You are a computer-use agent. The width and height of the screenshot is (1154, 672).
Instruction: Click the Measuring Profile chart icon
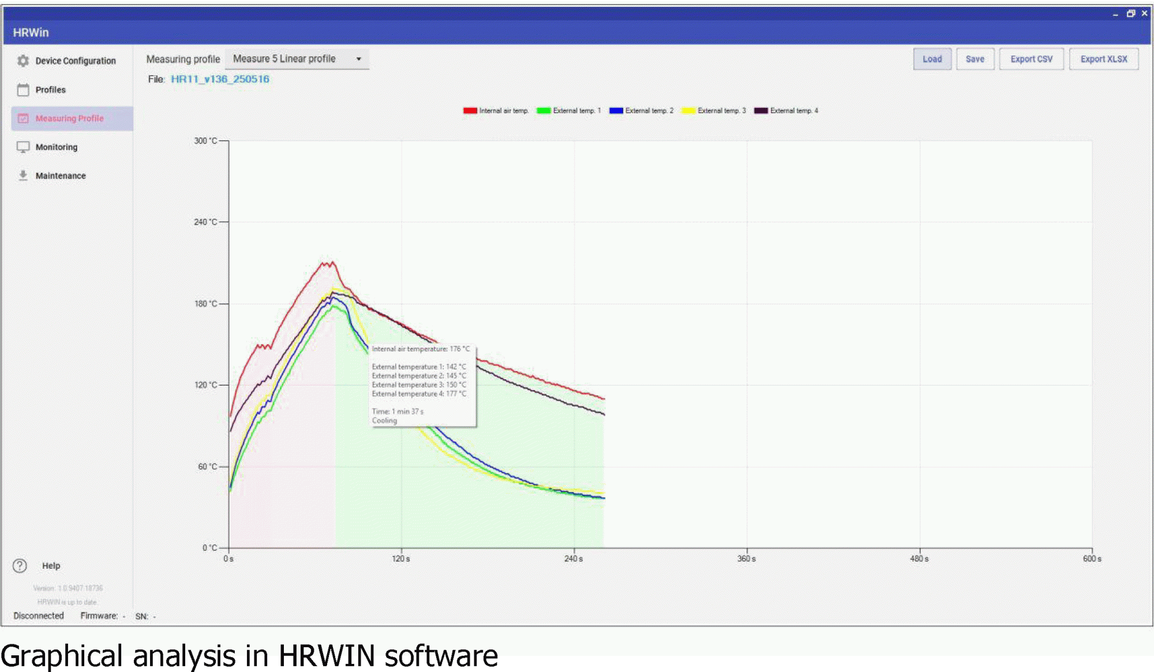point(23,118)
